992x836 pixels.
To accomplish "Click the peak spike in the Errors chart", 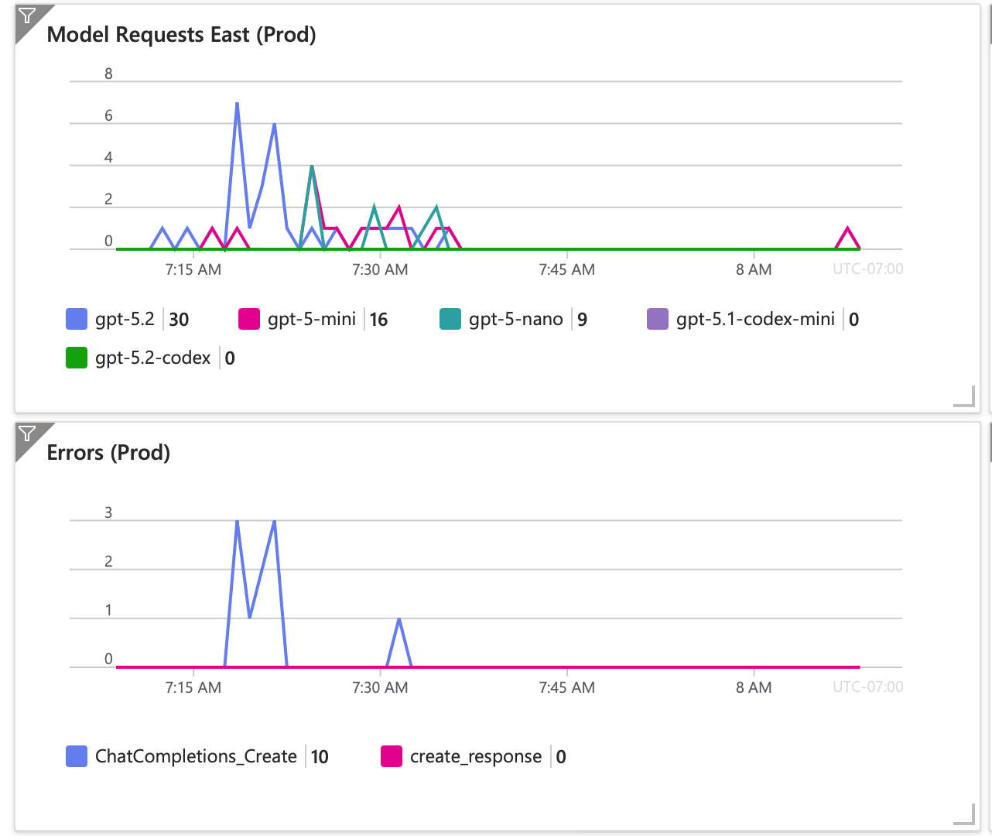I will [237, 522].
